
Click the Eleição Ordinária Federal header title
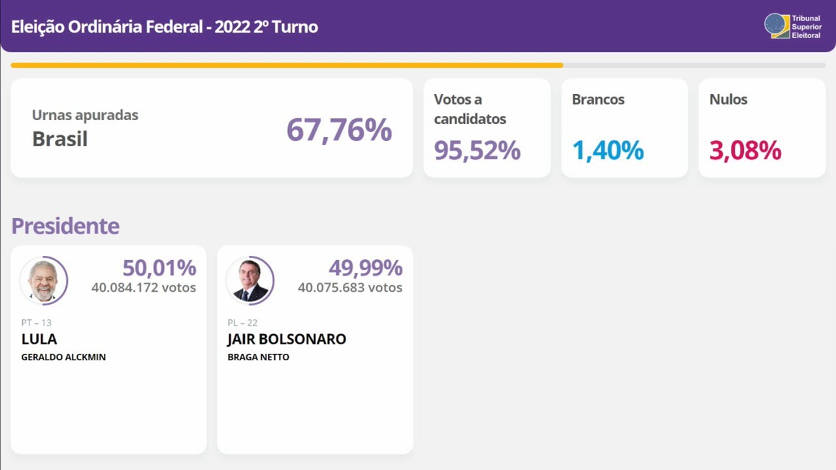(165, 27)
